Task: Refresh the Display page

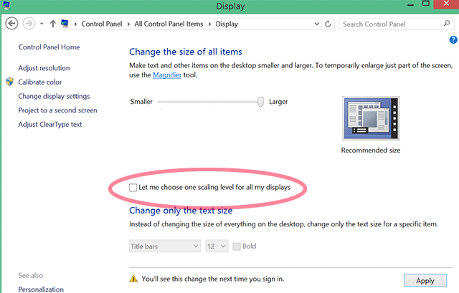Action: click(x=328, y=24)
